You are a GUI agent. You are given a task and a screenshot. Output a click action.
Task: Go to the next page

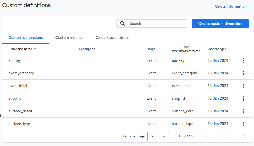point(232,136)
